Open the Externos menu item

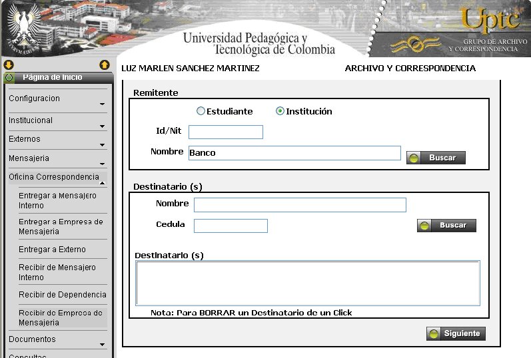(x=25, y=138)
